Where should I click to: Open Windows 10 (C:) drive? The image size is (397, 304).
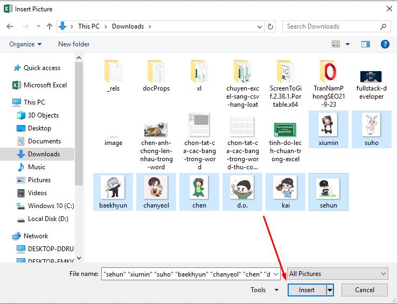point(45,206)
